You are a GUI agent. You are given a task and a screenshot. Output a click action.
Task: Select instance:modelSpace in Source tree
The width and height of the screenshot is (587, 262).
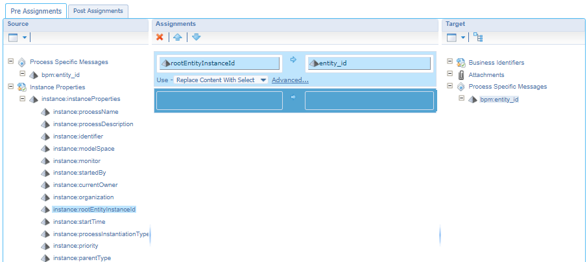[x=84, y=149]
